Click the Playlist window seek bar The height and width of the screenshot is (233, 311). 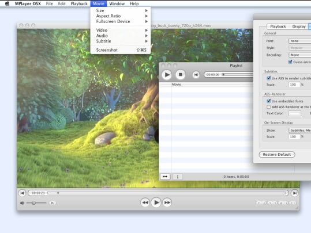pos(237,75)
